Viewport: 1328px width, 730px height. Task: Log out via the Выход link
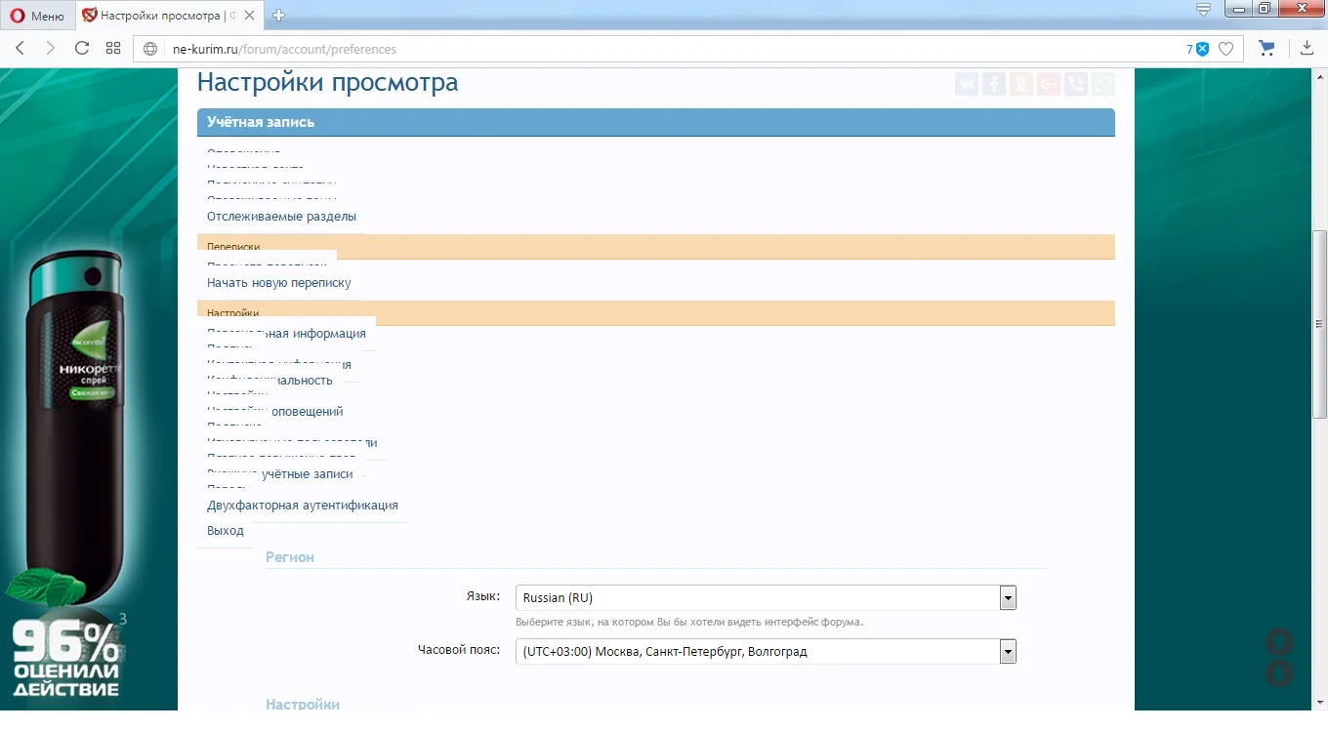225,530
